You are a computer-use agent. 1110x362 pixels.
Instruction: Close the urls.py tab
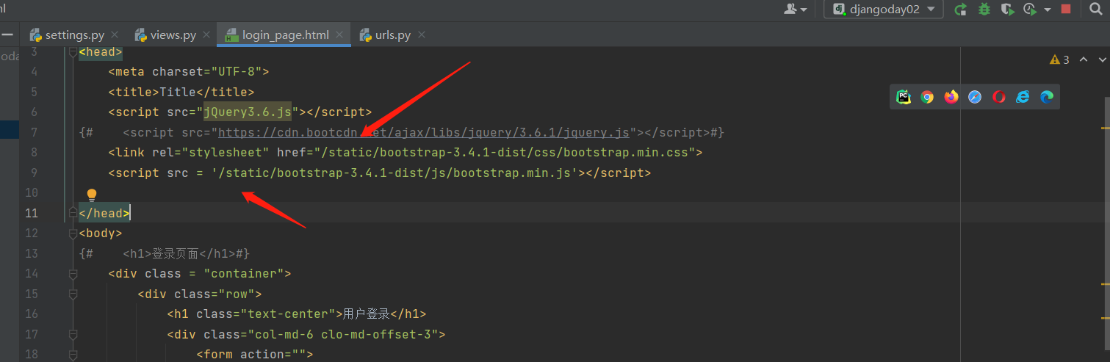[421, 35]
